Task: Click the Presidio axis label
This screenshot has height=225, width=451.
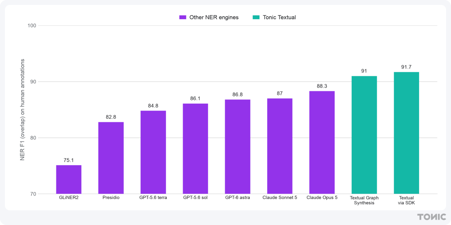Action: 111,198
